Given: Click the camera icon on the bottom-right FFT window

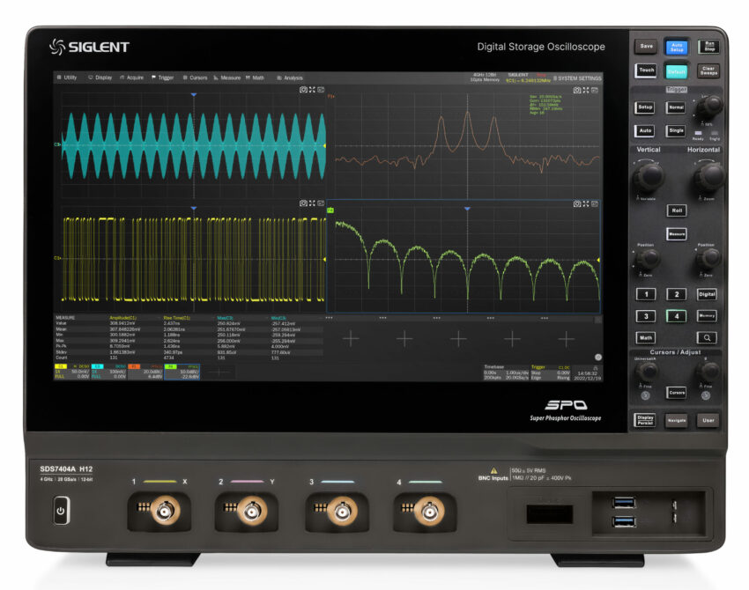Looking at the screenshot, I should [576, 203].
